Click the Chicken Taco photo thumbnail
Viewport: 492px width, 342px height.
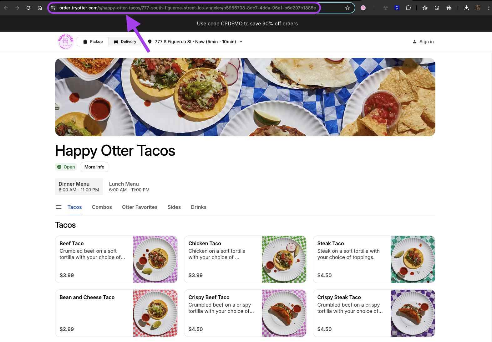[x=284, y=259]
